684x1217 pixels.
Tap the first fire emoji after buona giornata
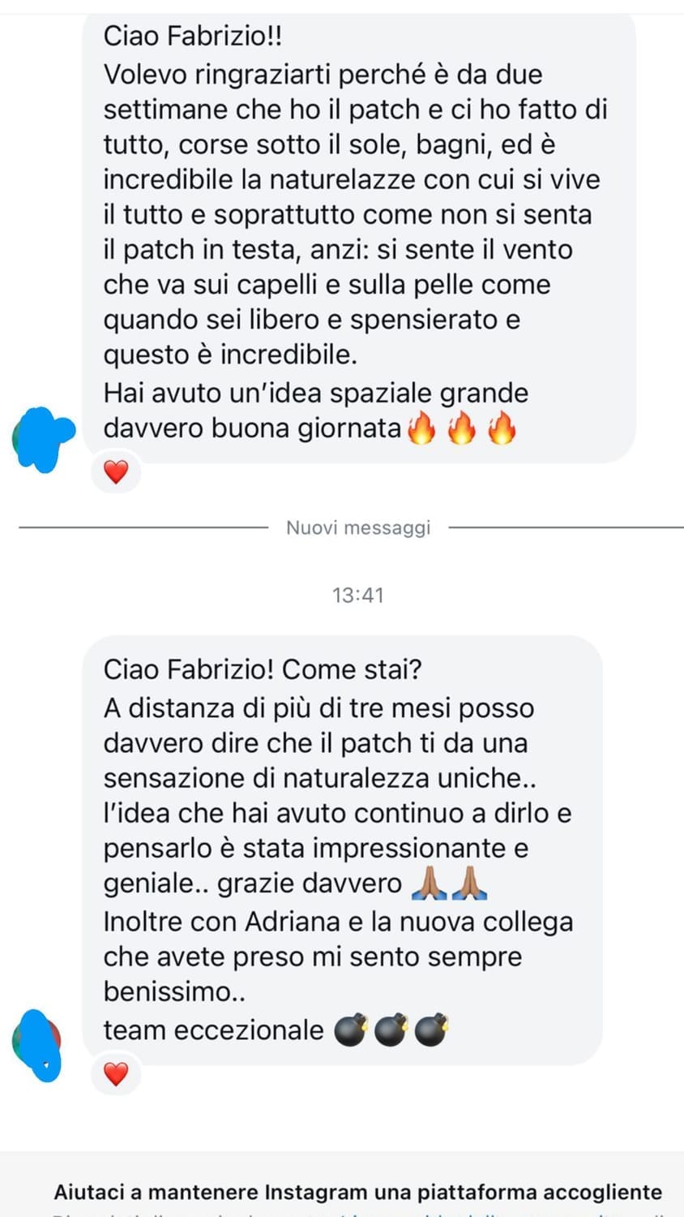[x=421, y=428]
